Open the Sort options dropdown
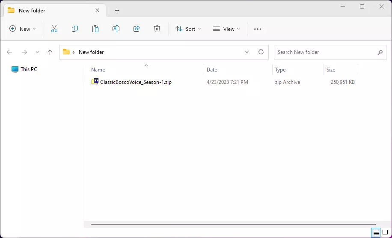The height and width of the screenshot is (238, 392). 188,29
